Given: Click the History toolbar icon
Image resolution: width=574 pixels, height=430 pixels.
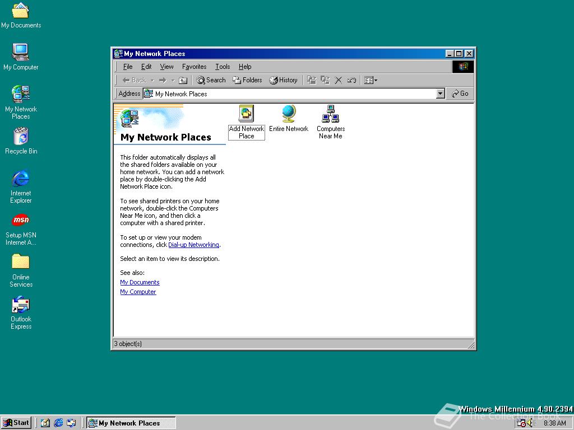Looking at the screenshot, I should [x=283, y=80].
